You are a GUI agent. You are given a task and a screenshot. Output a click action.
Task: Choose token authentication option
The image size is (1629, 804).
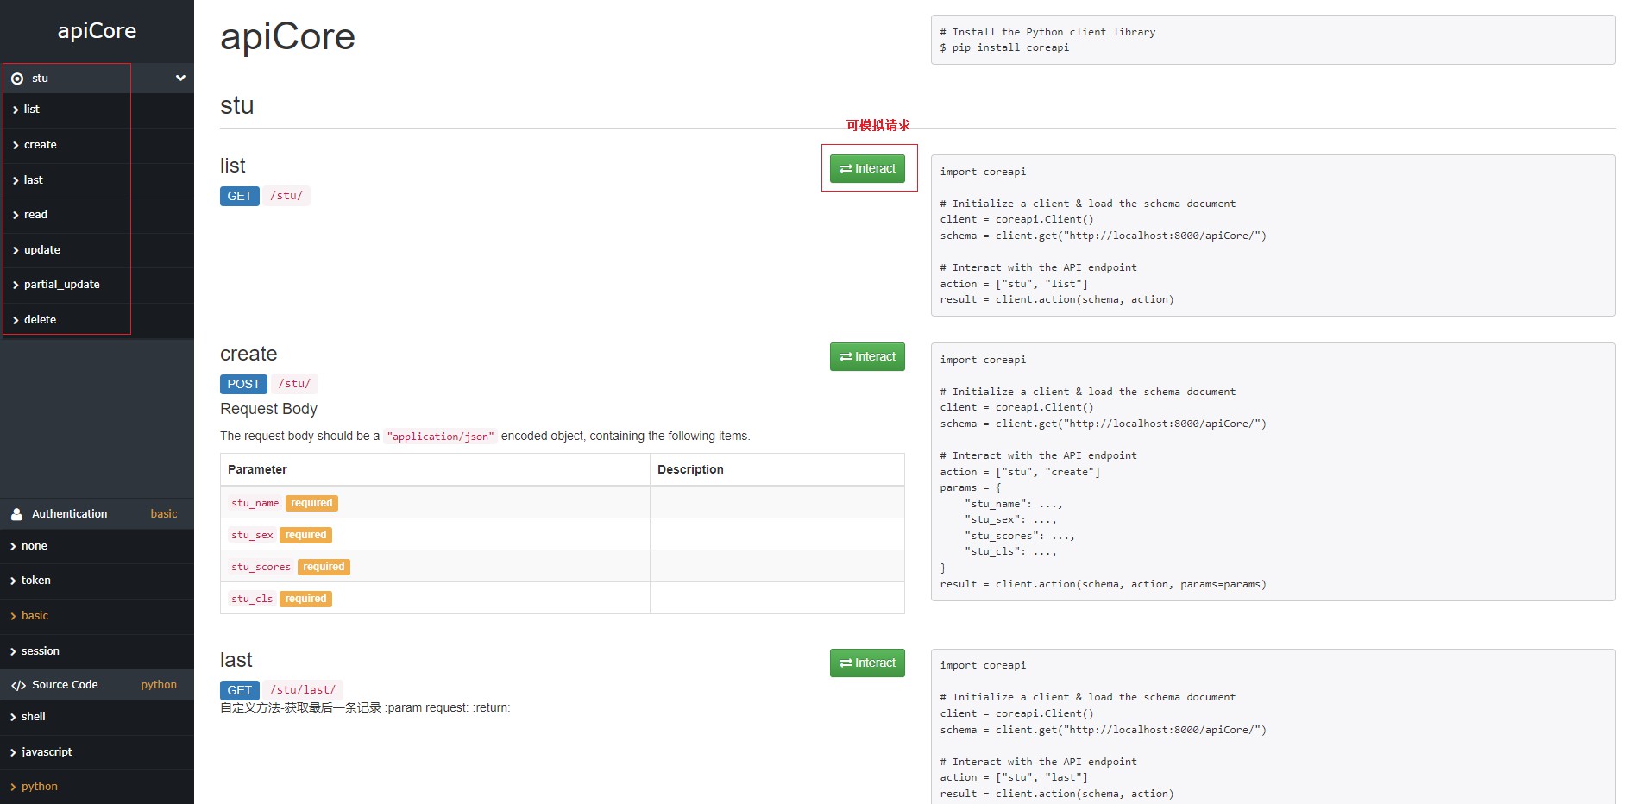pyautogui.click(x=35, y=581)
